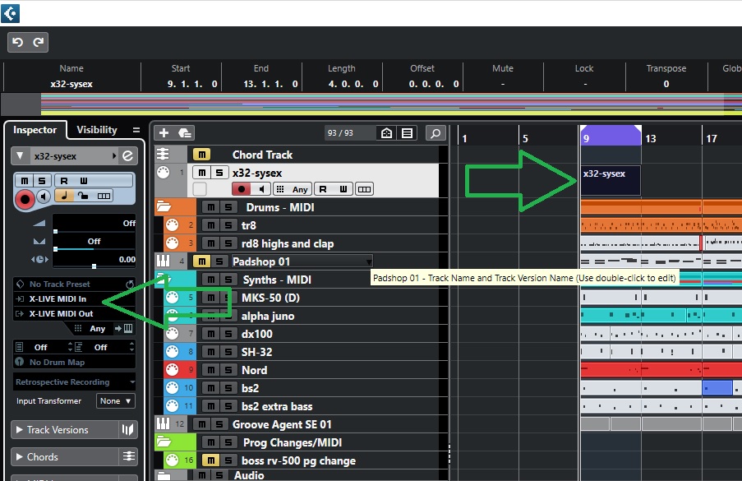
Task: Click the Start position value 9.1.1.0
Action: pos(192,84)
